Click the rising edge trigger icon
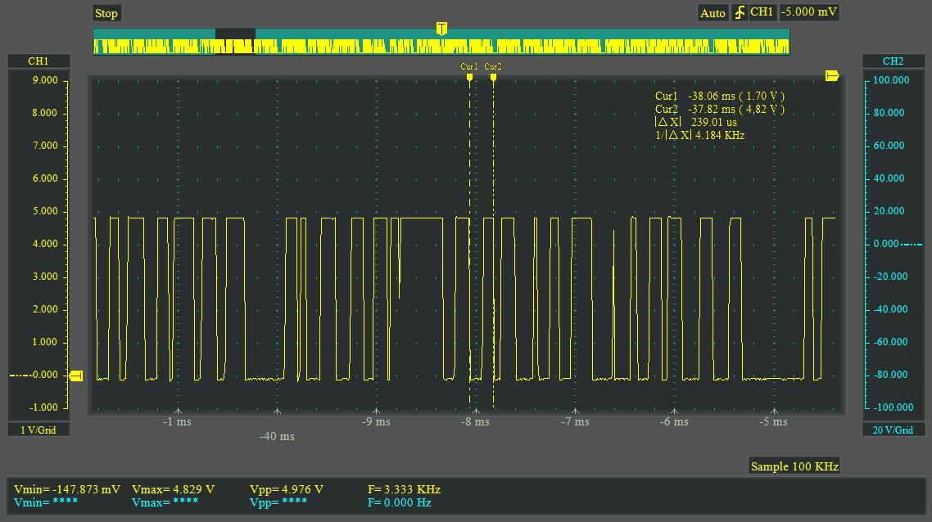932x522 pixels. click(x=740, y=13)
